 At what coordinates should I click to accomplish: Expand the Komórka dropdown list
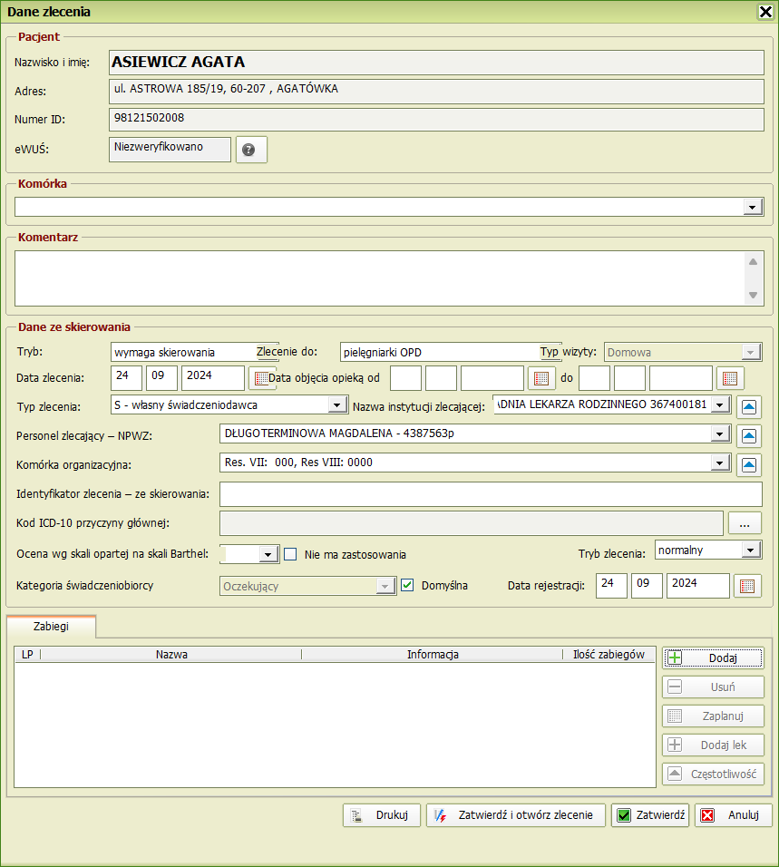pos(753,208)
